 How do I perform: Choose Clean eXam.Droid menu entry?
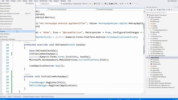[x=18, y=24]
